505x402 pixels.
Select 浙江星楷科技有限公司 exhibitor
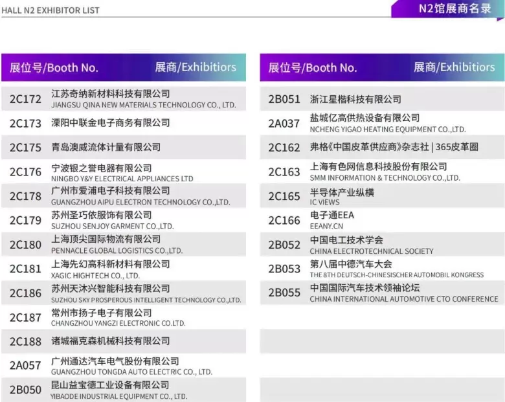click(355, 99)
